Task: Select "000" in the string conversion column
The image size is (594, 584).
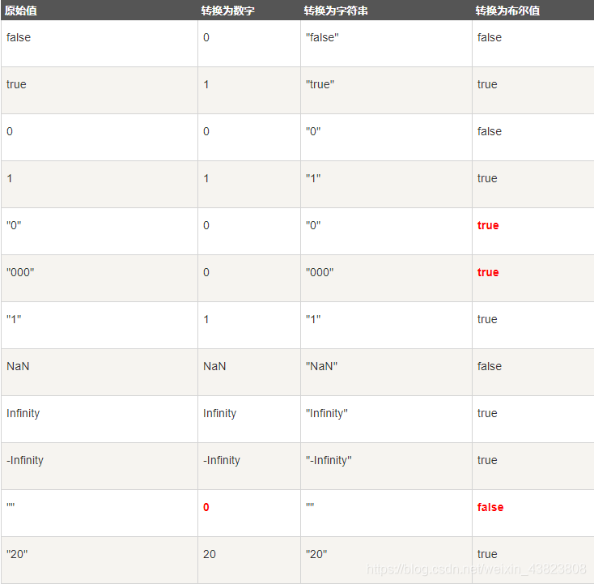Action: click(x=320, y=272)
